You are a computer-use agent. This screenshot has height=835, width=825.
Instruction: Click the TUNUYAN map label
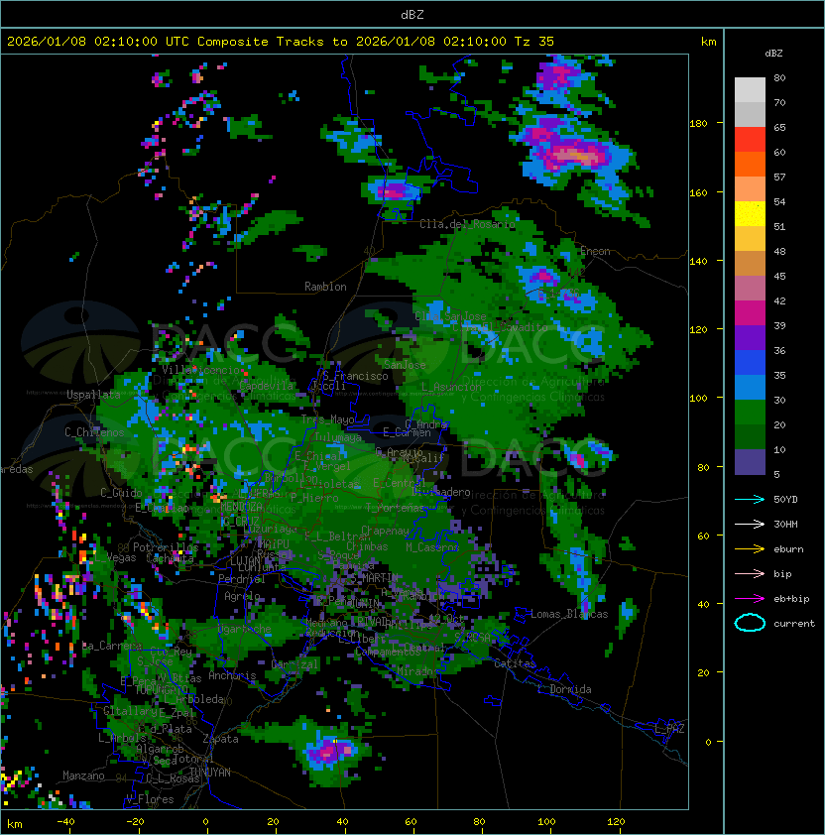pos(210,773)
